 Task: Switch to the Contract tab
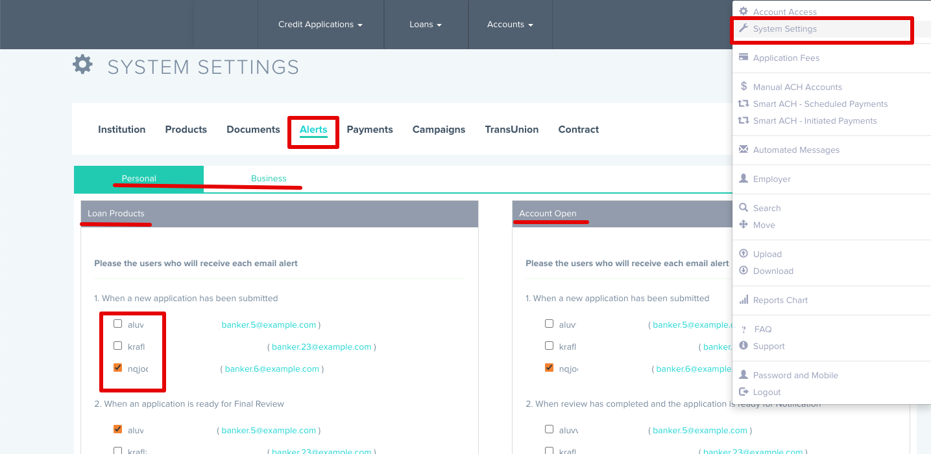(x=579, y=130)
